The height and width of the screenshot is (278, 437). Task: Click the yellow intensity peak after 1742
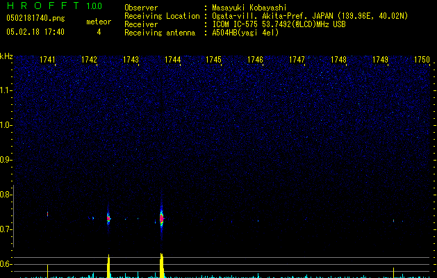[108, 266]
